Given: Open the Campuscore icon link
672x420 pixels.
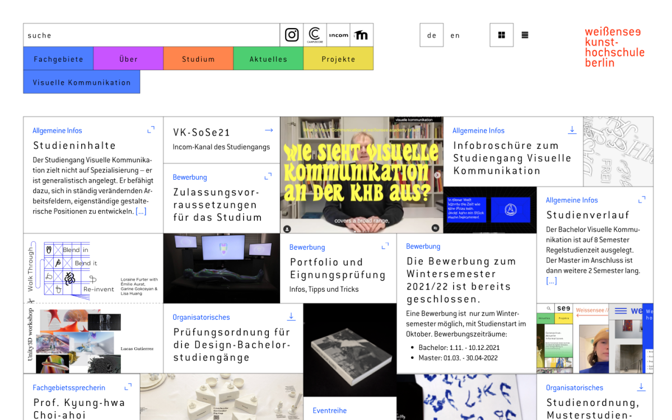Looking at the screenshot, I should 315,35.
